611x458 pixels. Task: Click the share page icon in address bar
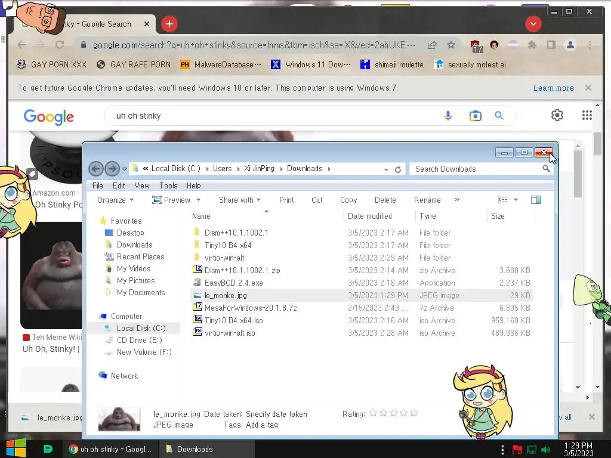(x=432, y=45)
